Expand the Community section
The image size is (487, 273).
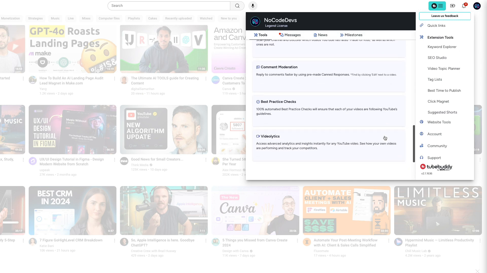click(437, 146)
